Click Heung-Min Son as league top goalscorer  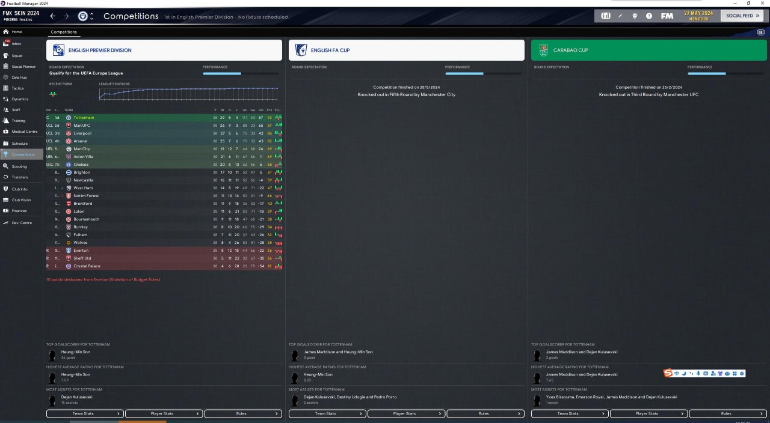tap(75, 351)
